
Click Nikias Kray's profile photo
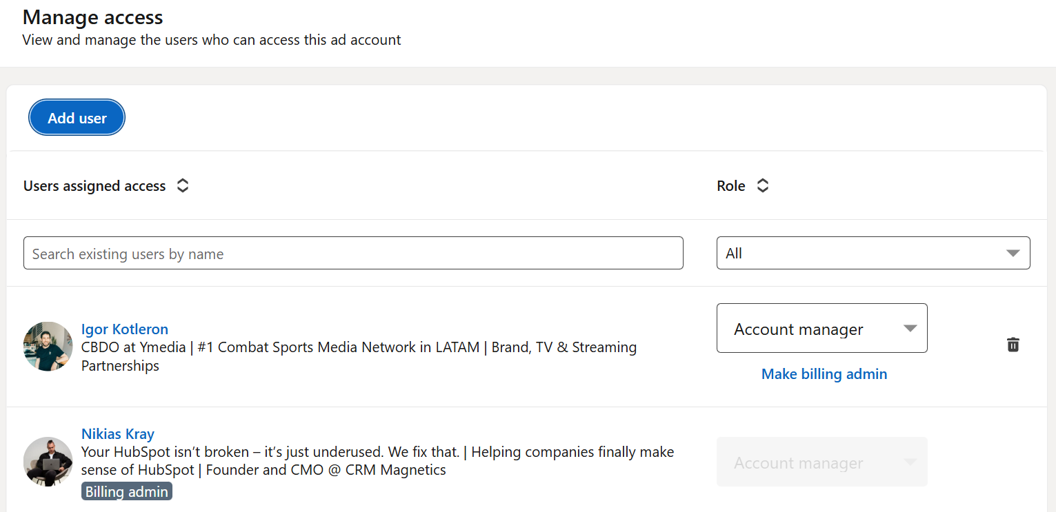pyautogui.click(x=48, y=462)
